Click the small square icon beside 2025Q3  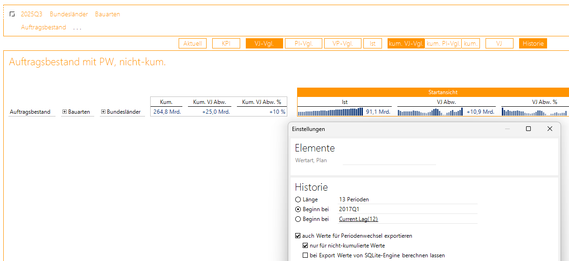(12, 14)
